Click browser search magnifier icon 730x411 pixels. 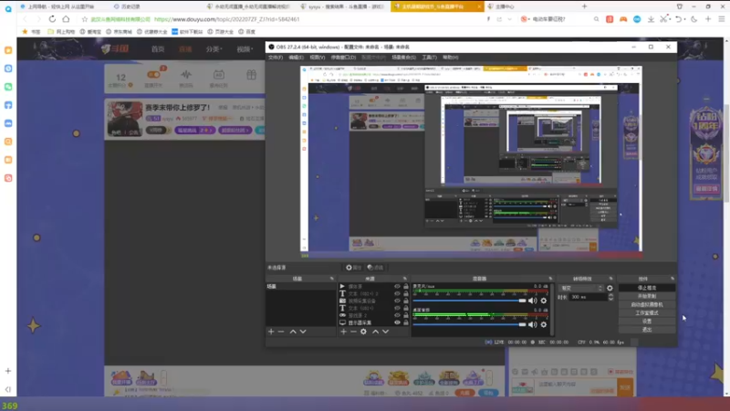[x=597, y=19]
